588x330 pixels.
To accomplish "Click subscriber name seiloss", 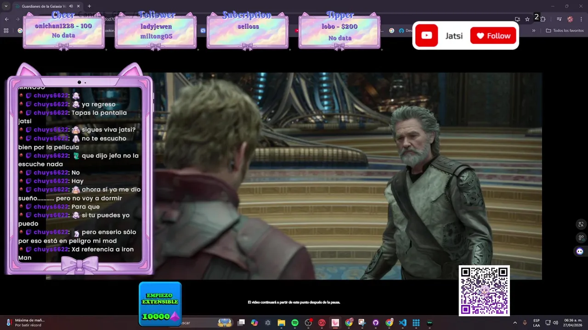I will pyautogui.click(x=248, y=27).
